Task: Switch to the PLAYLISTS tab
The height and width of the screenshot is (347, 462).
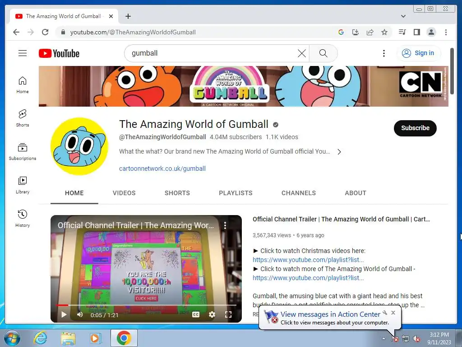Action: pos(236,193)
